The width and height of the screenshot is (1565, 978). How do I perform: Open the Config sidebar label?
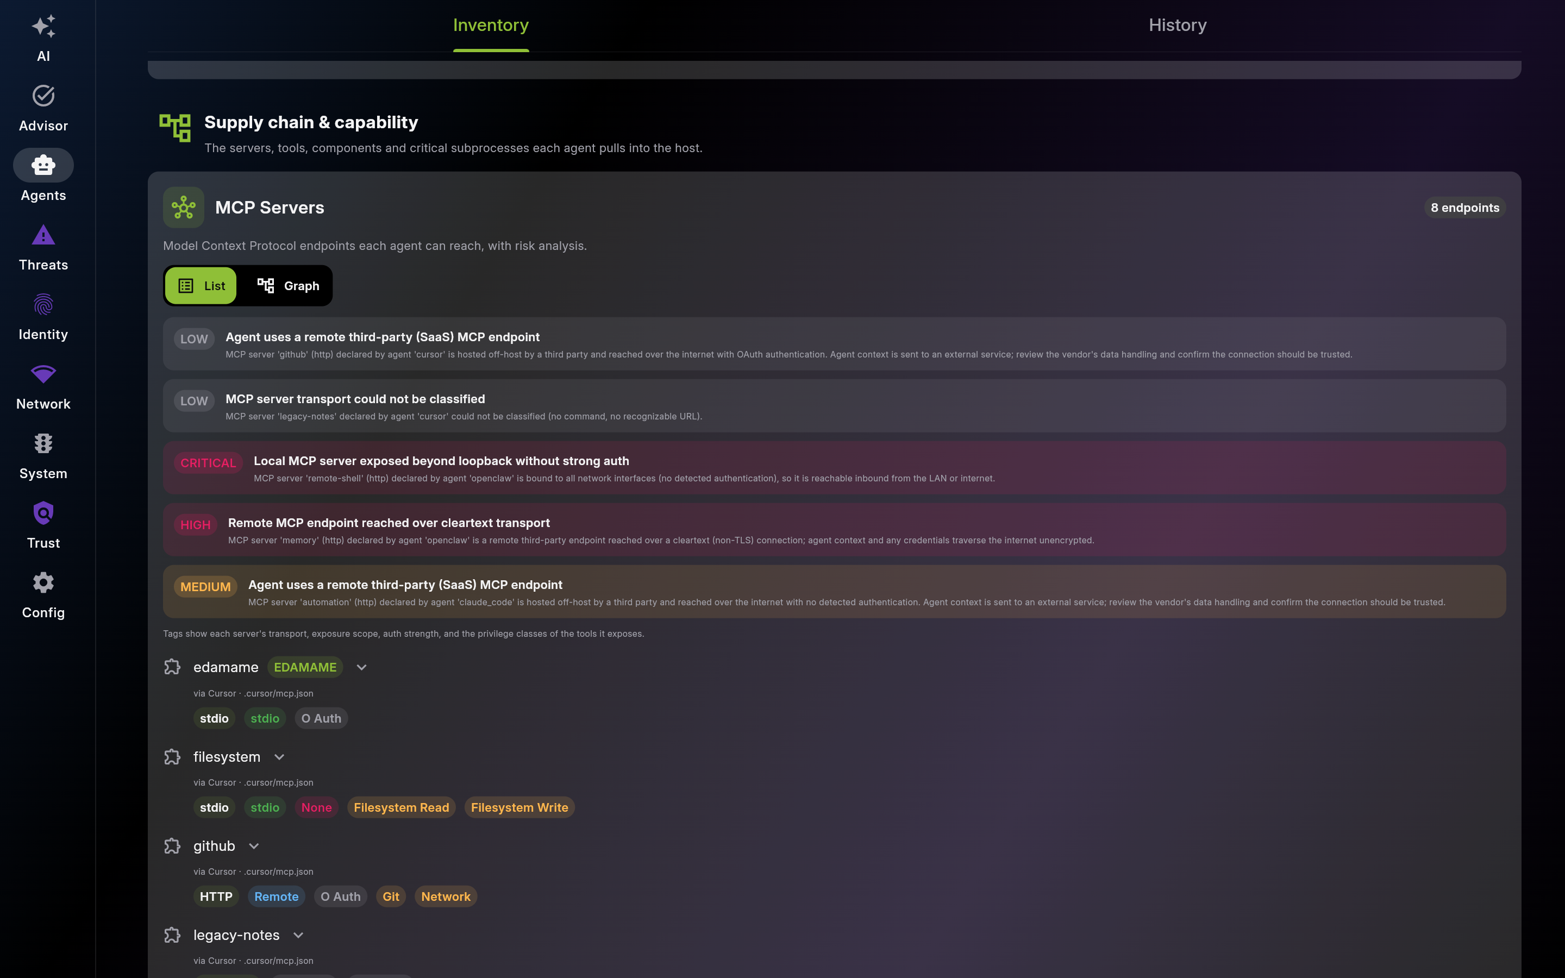click(x=43, y=612)
